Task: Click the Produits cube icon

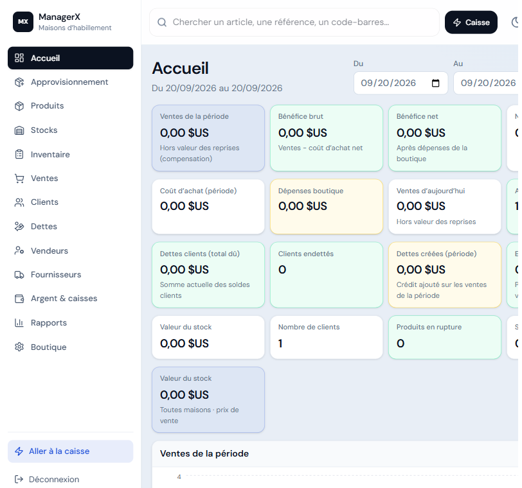Action: [19, 106]
